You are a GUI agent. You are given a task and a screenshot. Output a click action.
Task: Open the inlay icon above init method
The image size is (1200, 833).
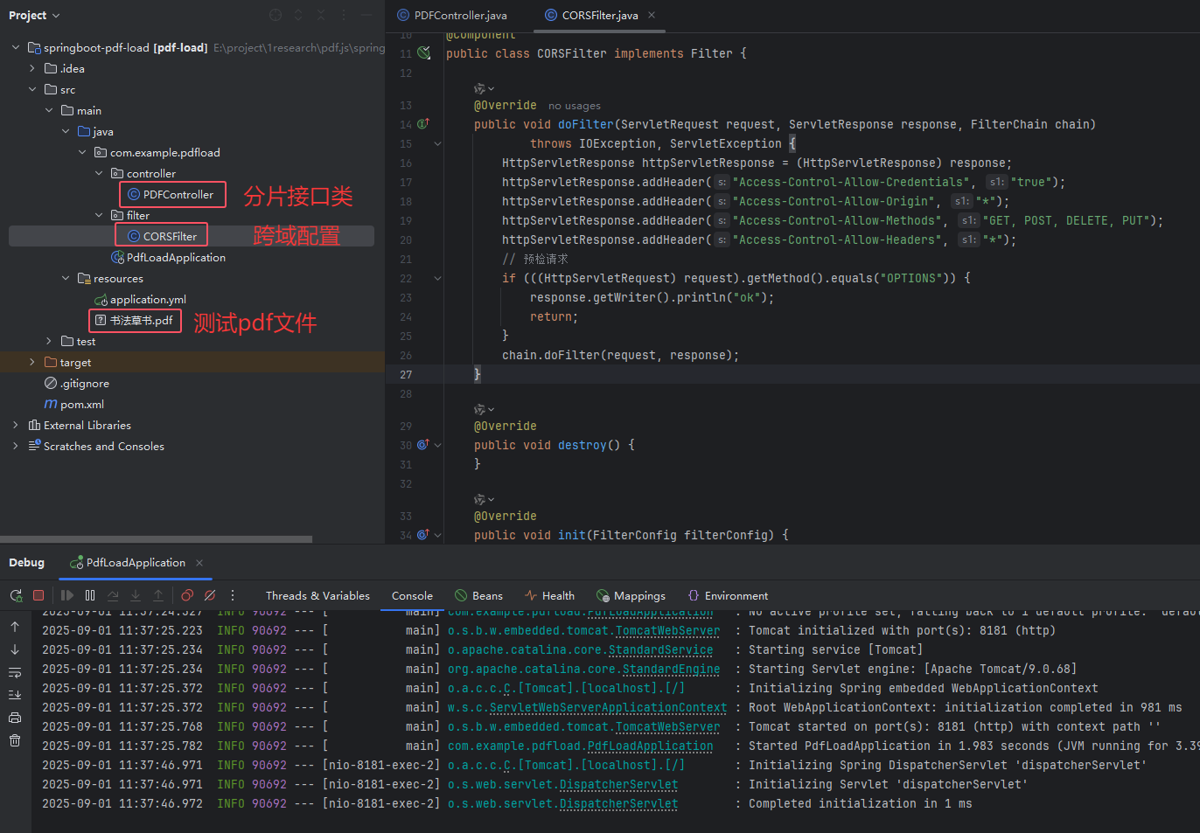484,499
